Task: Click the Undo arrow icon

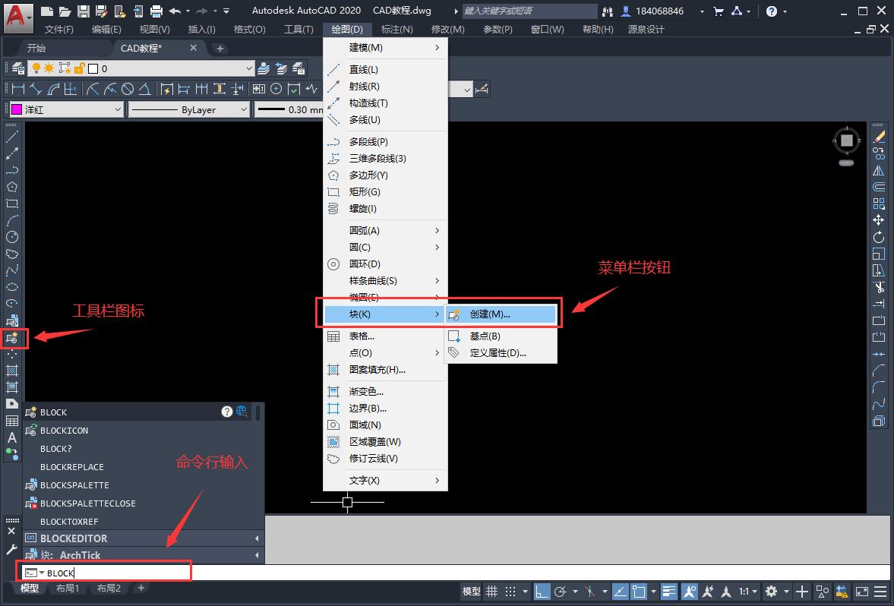Action: 175,11
